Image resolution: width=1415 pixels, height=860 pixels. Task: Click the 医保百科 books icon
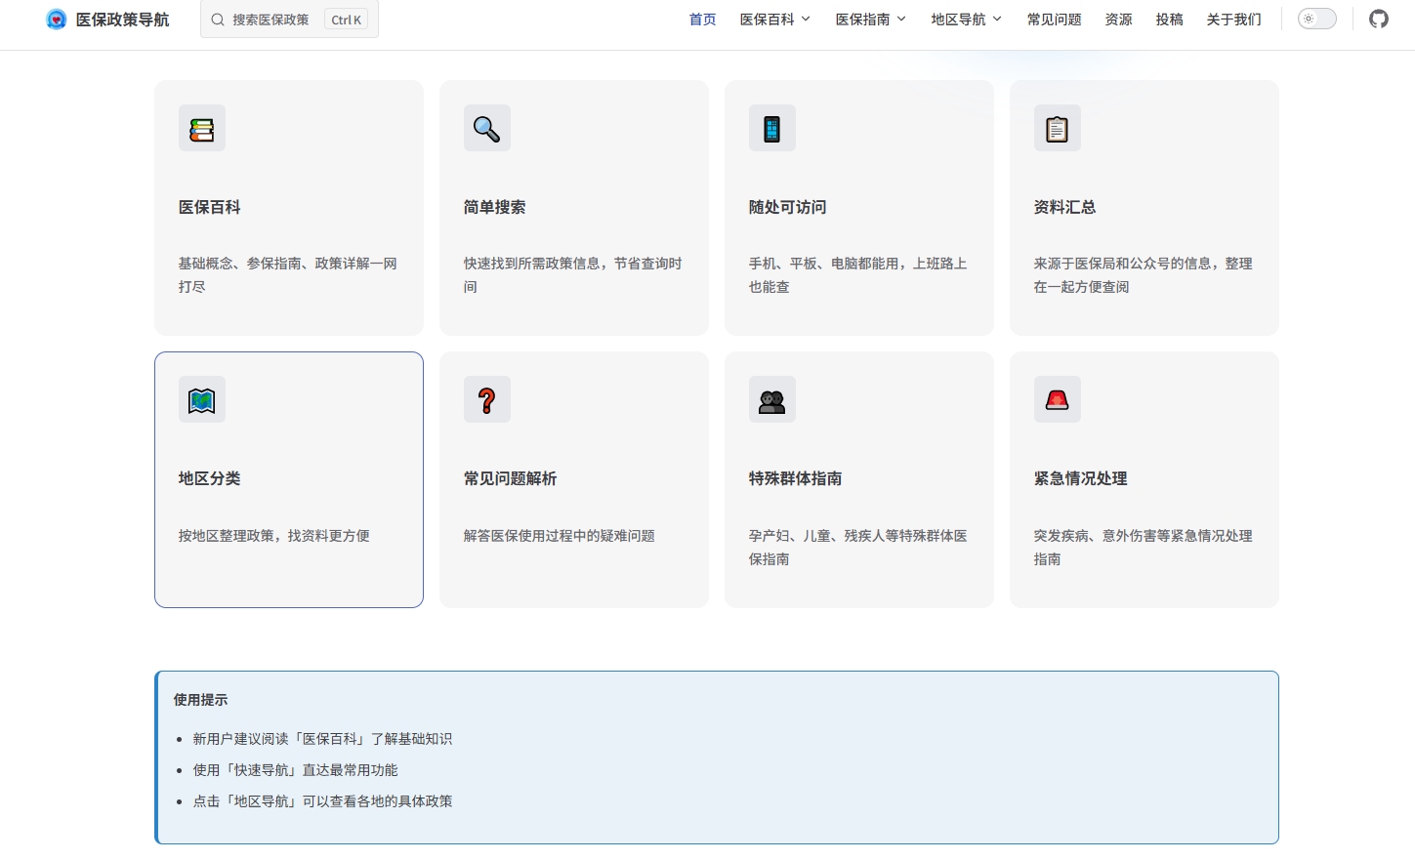click(x=201, y=128)
